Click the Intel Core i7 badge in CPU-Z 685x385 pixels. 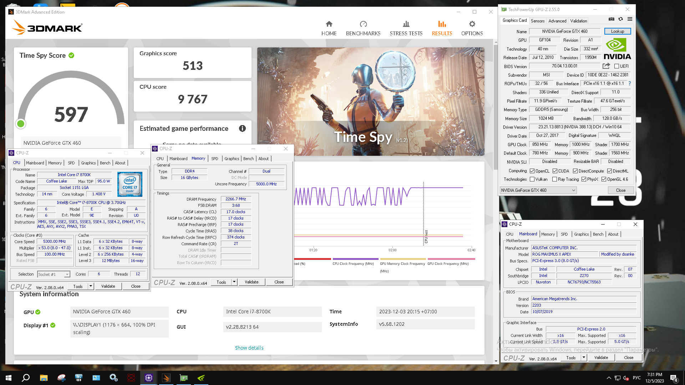pos(130,184)
